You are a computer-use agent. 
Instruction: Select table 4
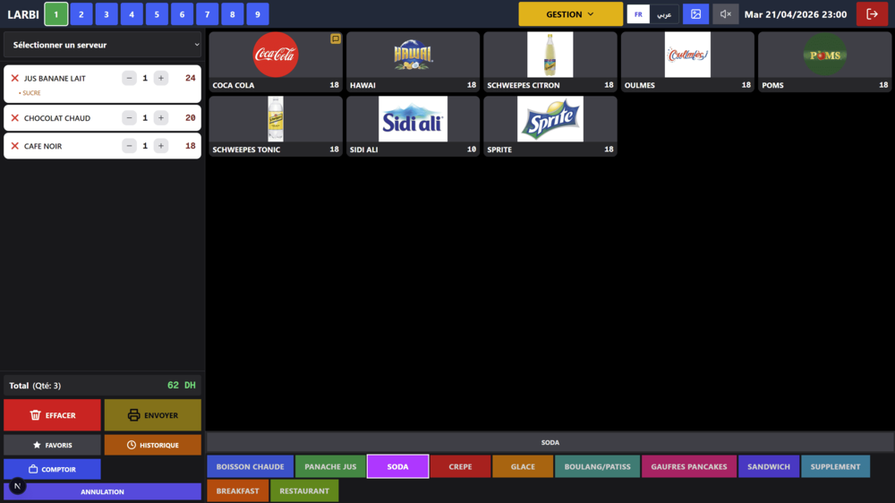click(x=132, y=14)
